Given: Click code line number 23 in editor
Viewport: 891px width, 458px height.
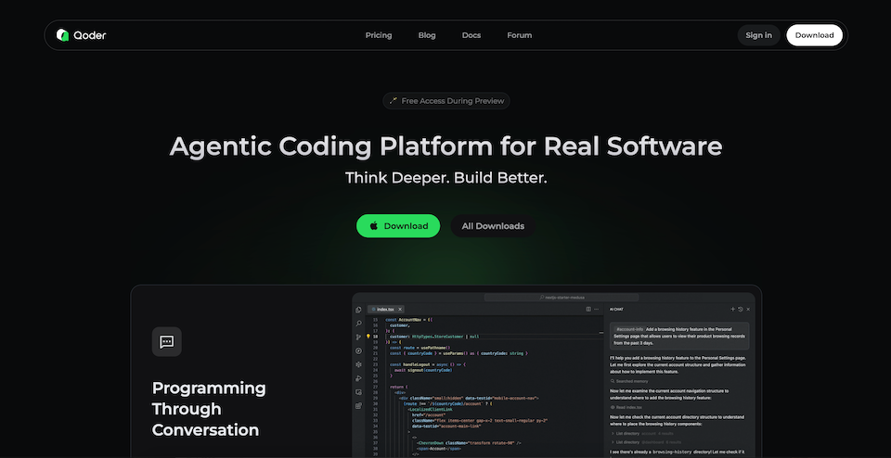Looking at the screenshot, I should point(376,364).
